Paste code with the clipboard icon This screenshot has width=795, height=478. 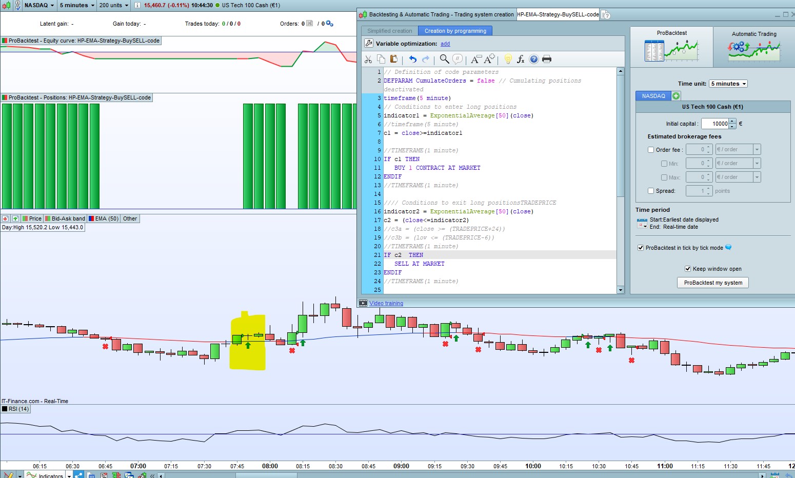[393, 59]
